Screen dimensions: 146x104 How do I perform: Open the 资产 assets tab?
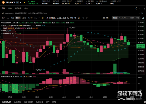coord(48,102)
